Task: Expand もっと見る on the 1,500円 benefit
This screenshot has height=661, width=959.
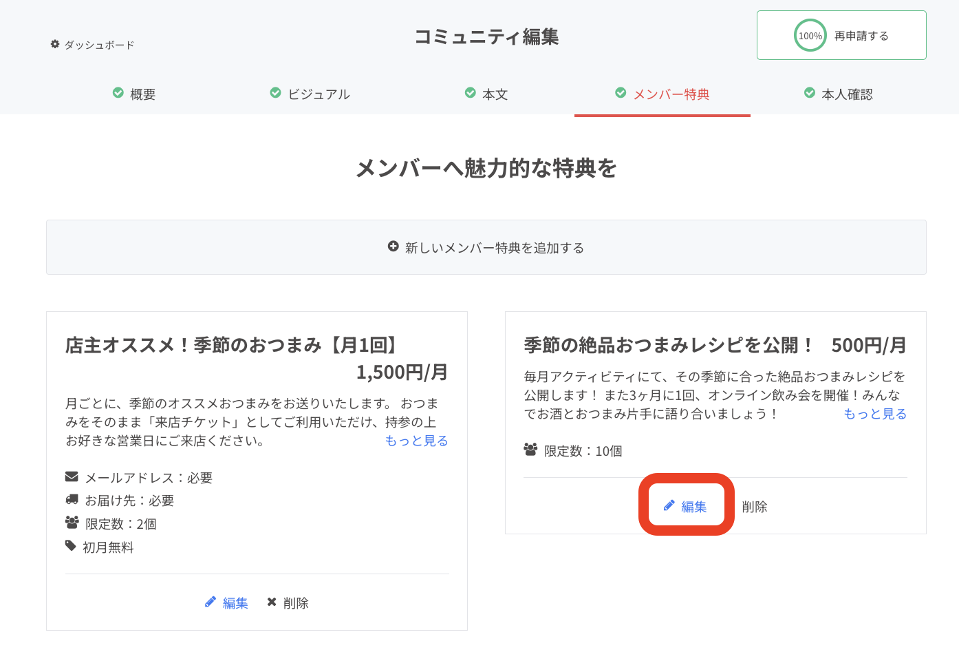Action: (x=416, y=441)
